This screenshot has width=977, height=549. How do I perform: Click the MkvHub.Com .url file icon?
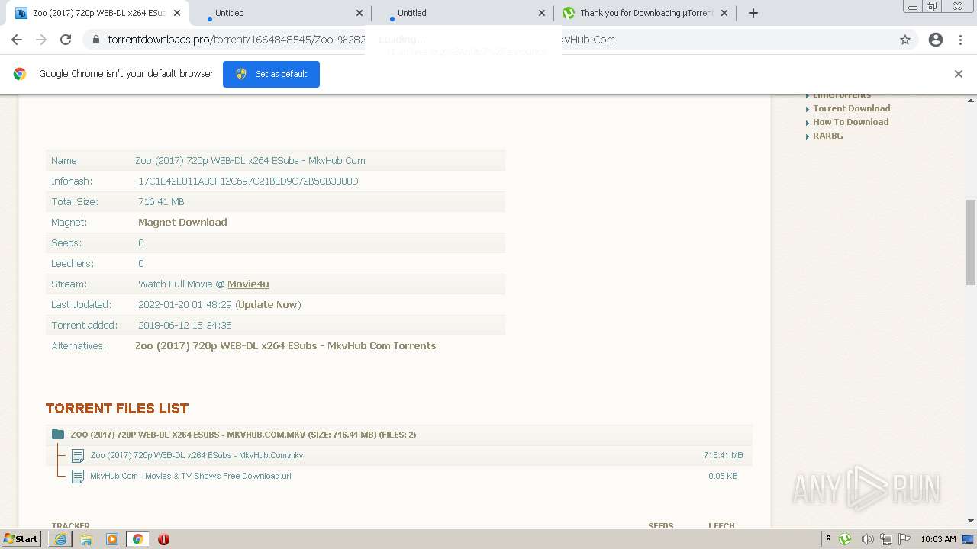(78, 477)
